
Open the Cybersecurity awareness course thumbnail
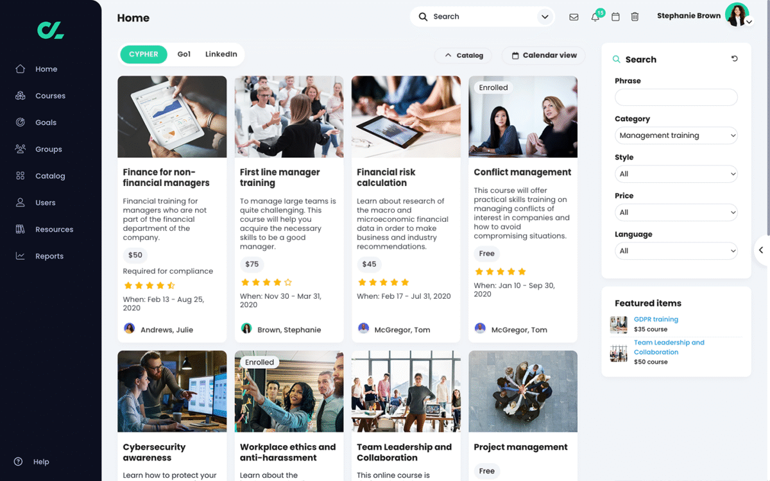(x=172, y=391)
